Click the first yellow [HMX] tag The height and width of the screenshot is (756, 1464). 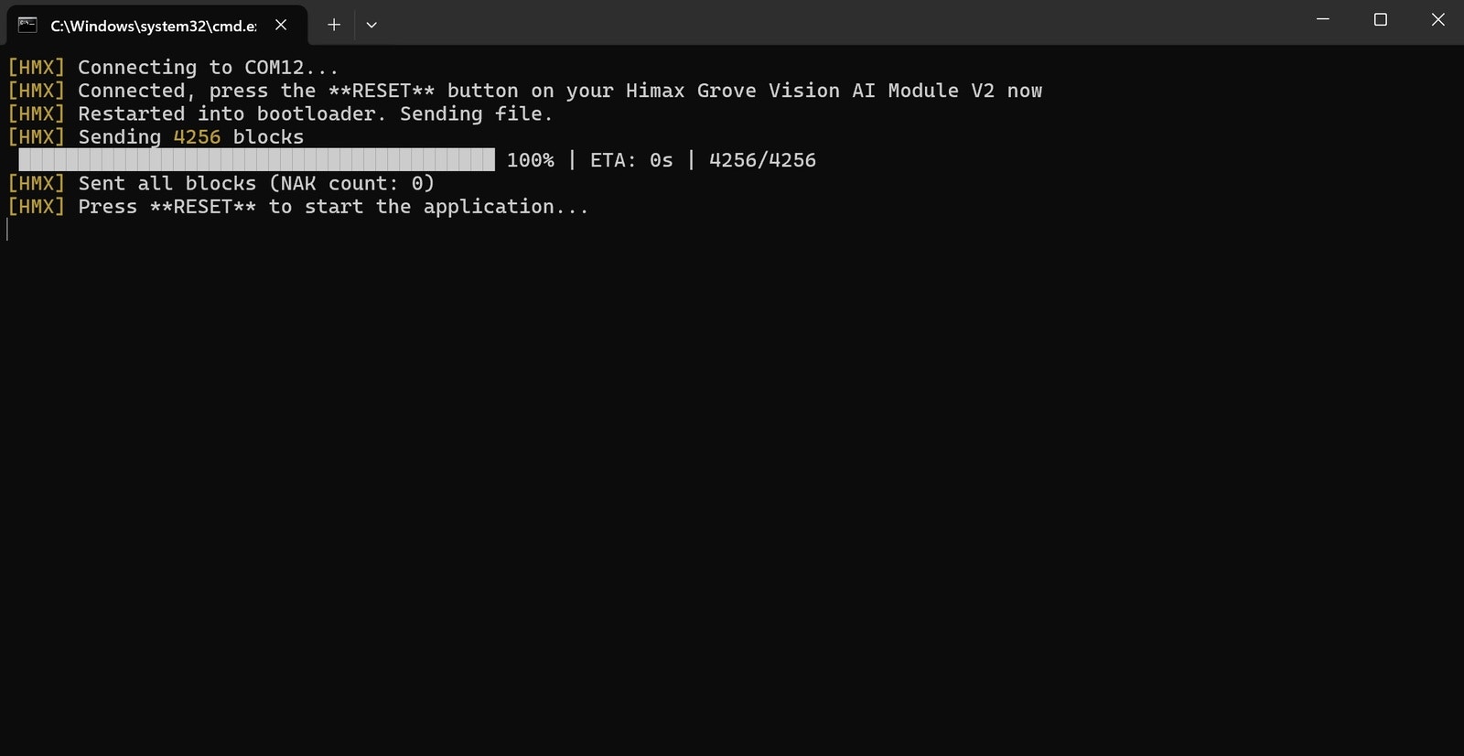pos(37,68)
